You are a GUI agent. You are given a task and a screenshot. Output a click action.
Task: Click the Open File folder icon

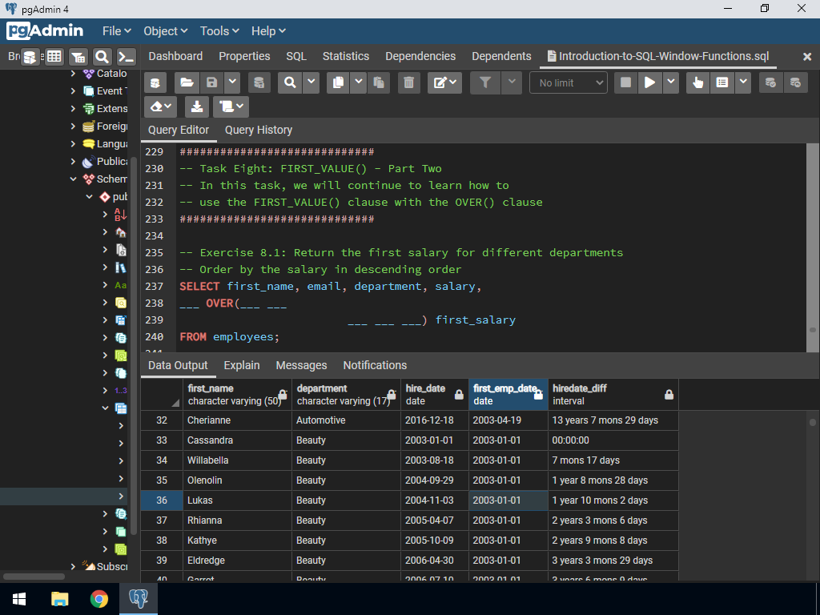pyautogui.click(x=186, y=82)
